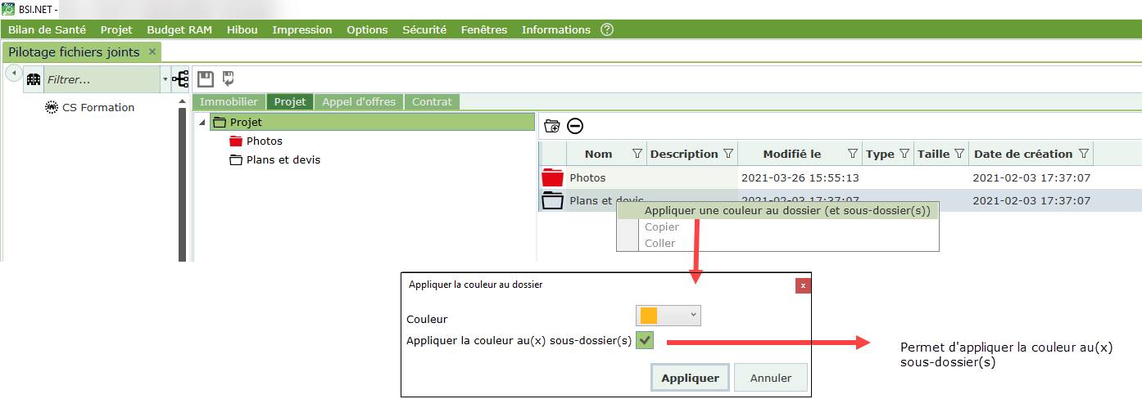This screenshot has width=1142, height=399.
Task: Open the Impression menu
Action: [302, 29]
